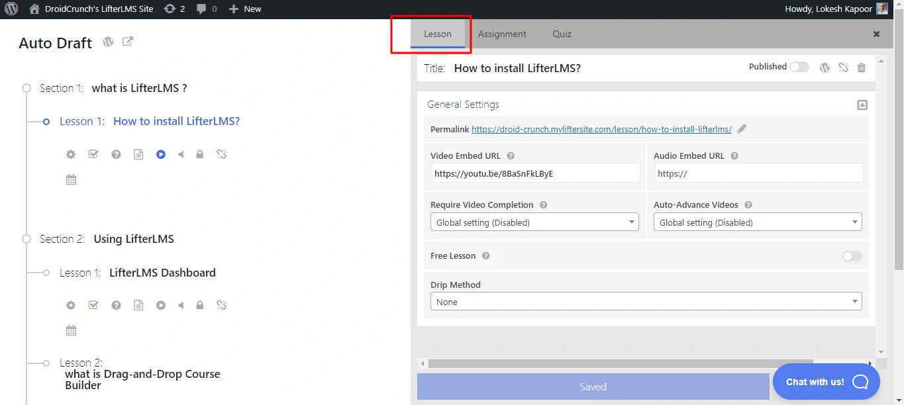The width and height of the screenshot is (904, 405).
Task: Click assignment checkmark icon for LifterLMS Dashboard lesson
Action: tap(93, 305)
